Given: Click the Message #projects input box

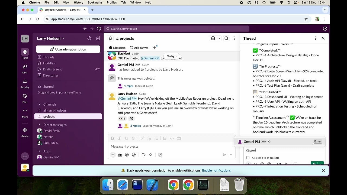Looking at the screenshot, I should tap(172, 147).
